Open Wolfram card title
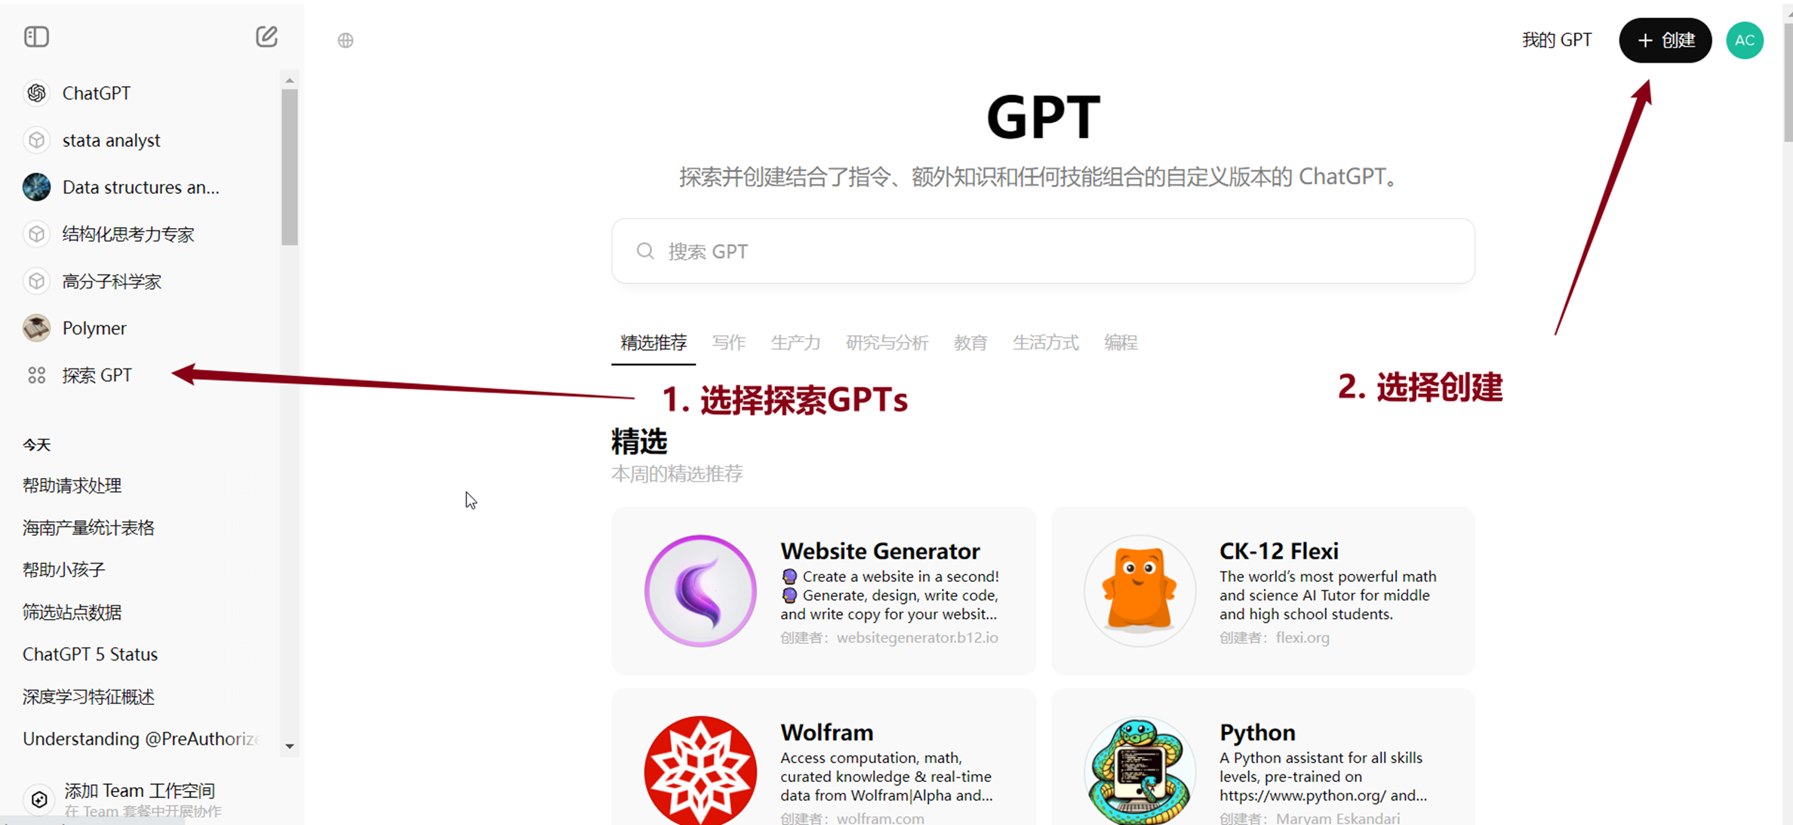The image size is (1793, 825). point(827,732)
